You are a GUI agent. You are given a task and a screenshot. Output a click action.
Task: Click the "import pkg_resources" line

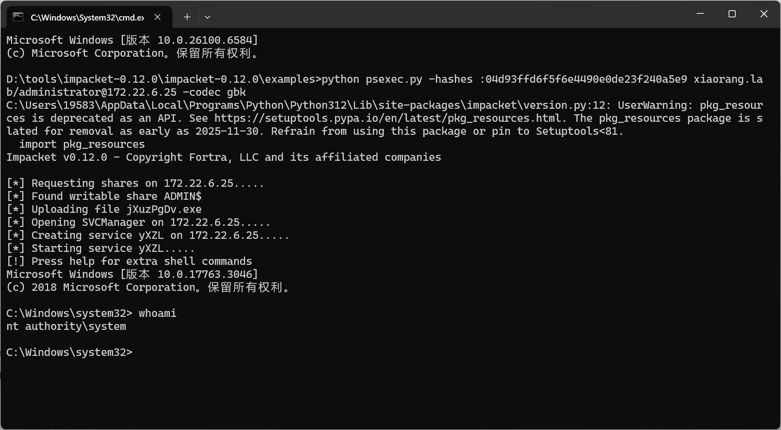[x=82, y=144]
